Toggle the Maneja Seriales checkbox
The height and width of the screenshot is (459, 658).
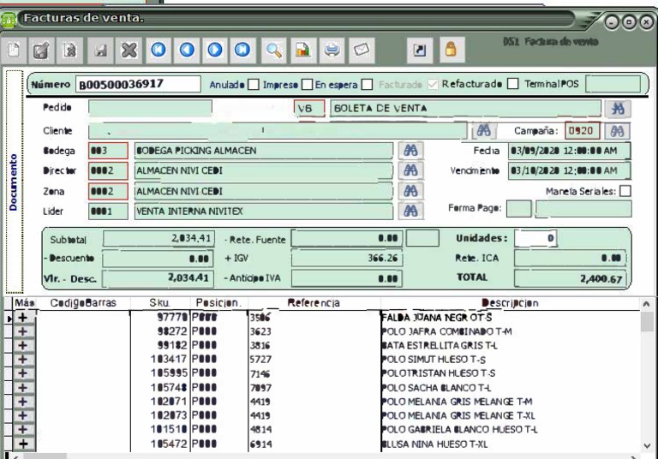625,191
